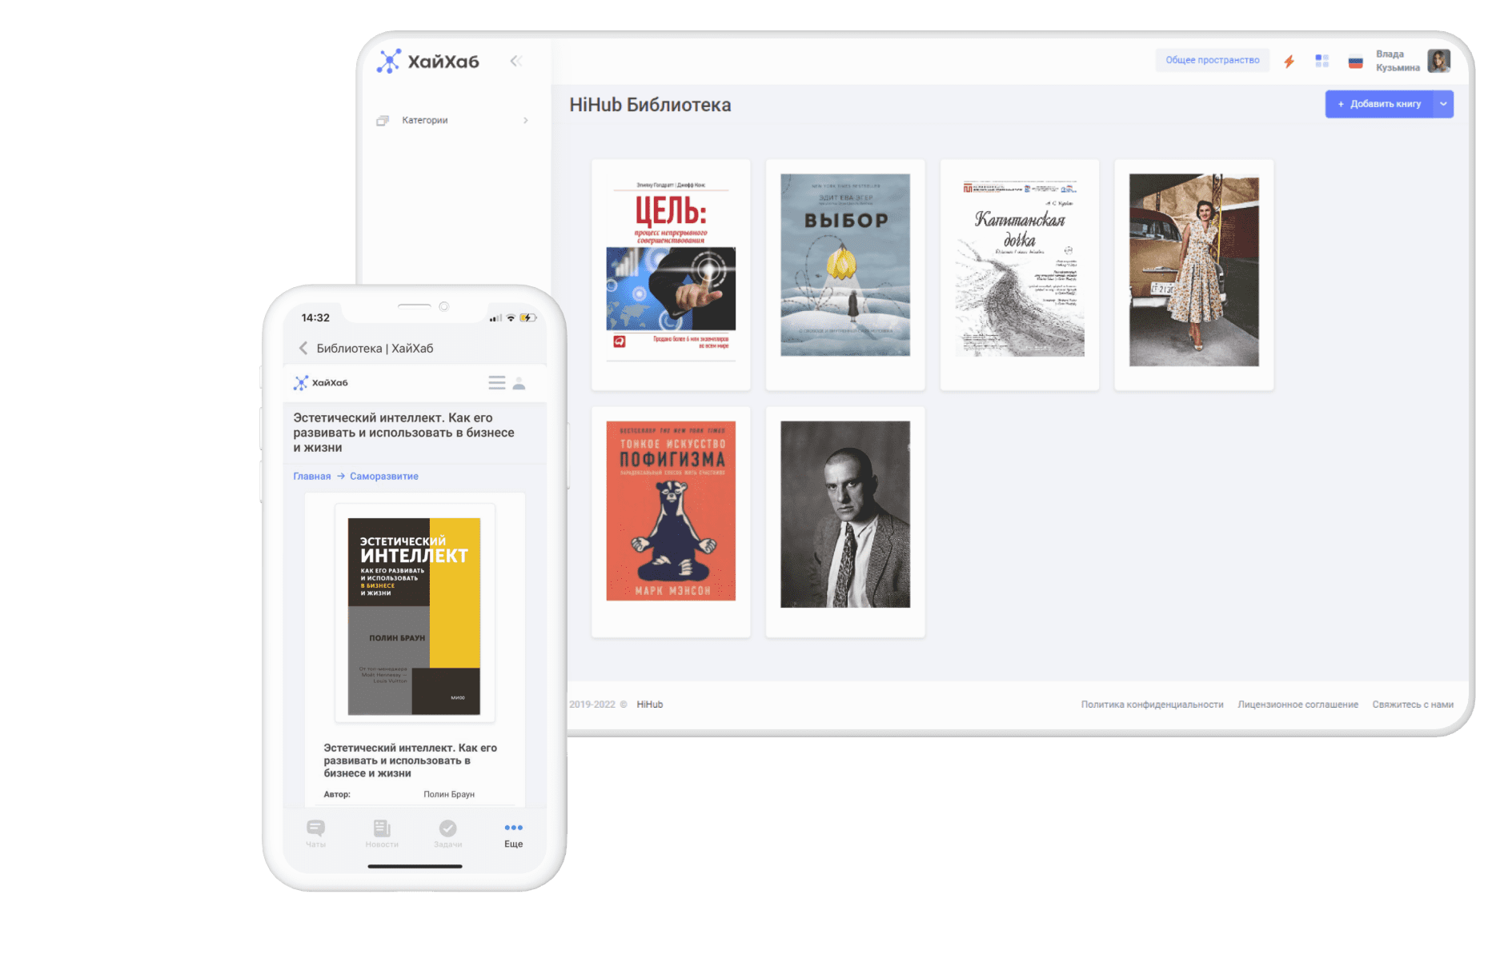This screenshot has height=958, width=1508.
Task: Click the Категории stacked-pages icon
Action: click(x=383, y=120)
